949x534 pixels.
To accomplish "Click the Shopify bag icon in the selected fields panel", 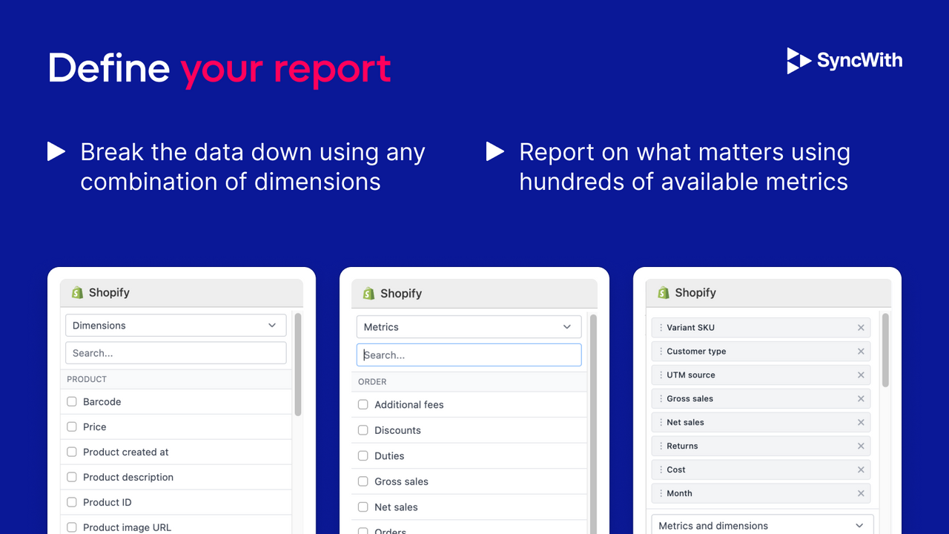I will click(664, 292).
